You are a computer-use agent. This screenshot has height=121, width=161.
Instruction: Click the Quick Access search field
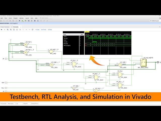(x=46, y=18)
